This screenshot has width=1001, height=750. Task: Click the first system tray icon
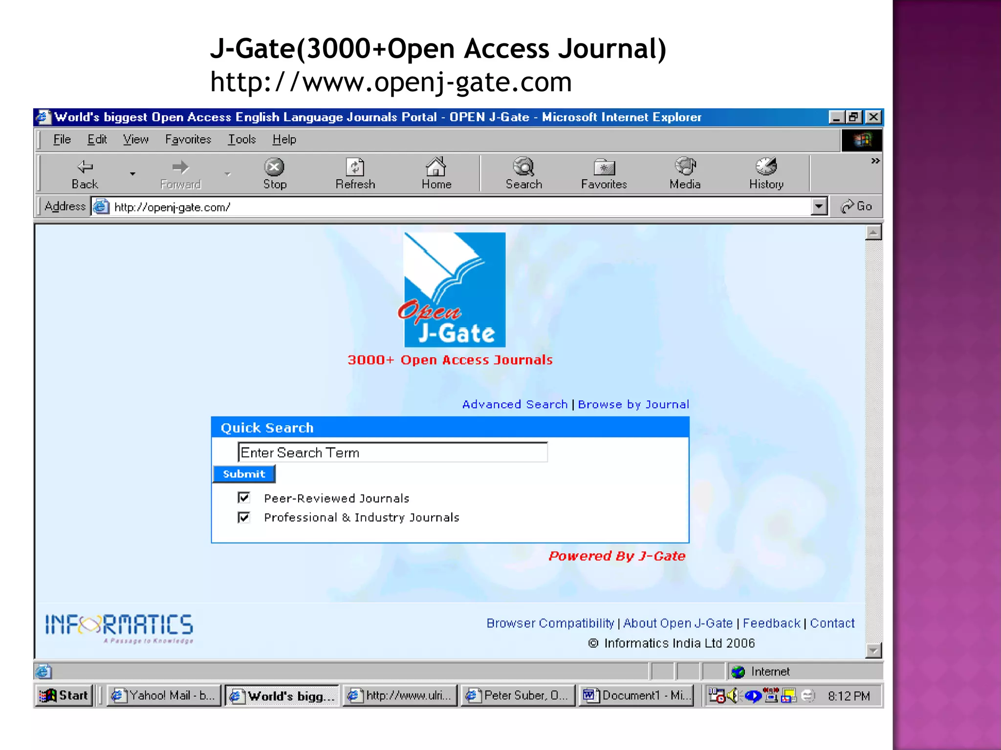pos(717,695)
